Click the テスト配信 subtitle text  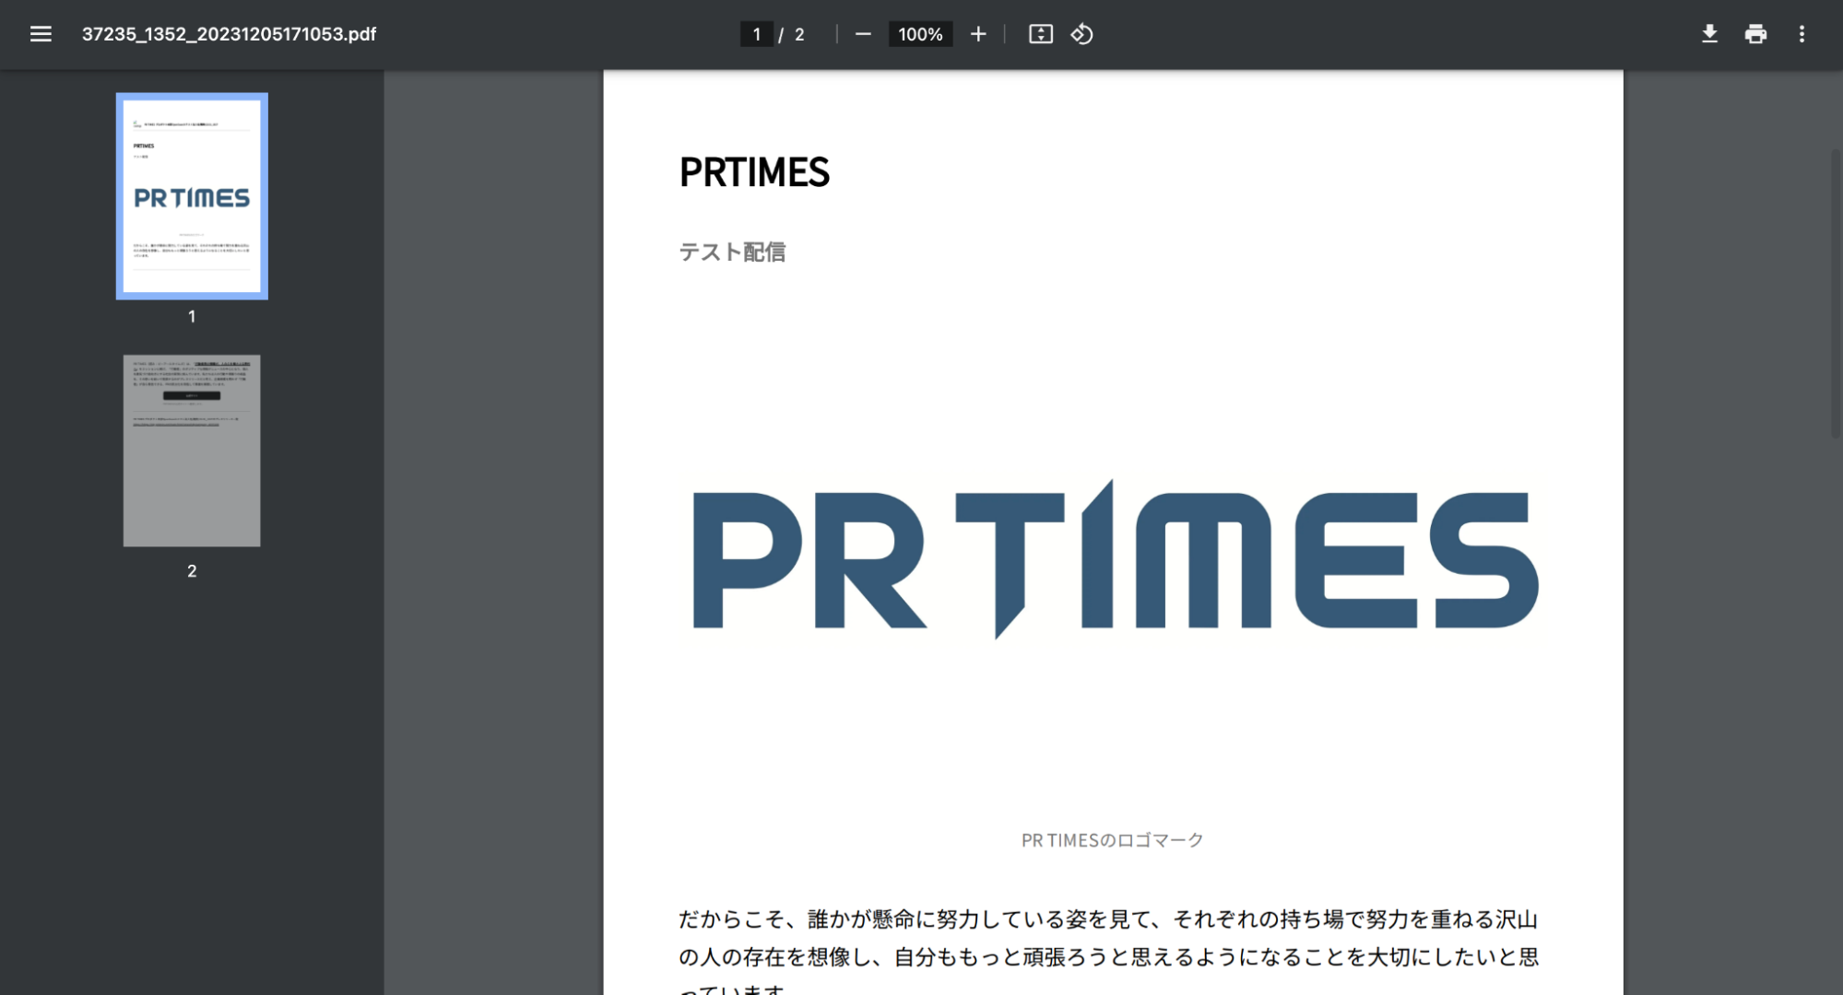(732, 252)
